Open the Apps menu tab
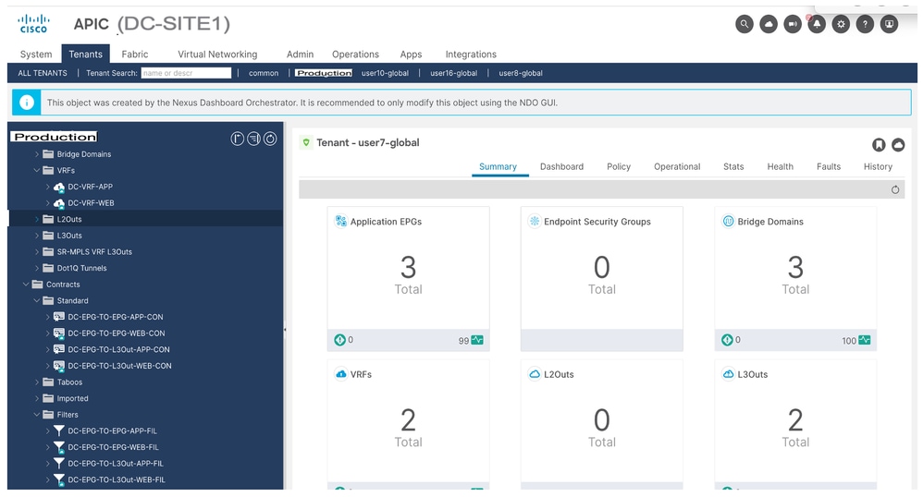Screen dimensions: 923x497 (x=411, y=55)
